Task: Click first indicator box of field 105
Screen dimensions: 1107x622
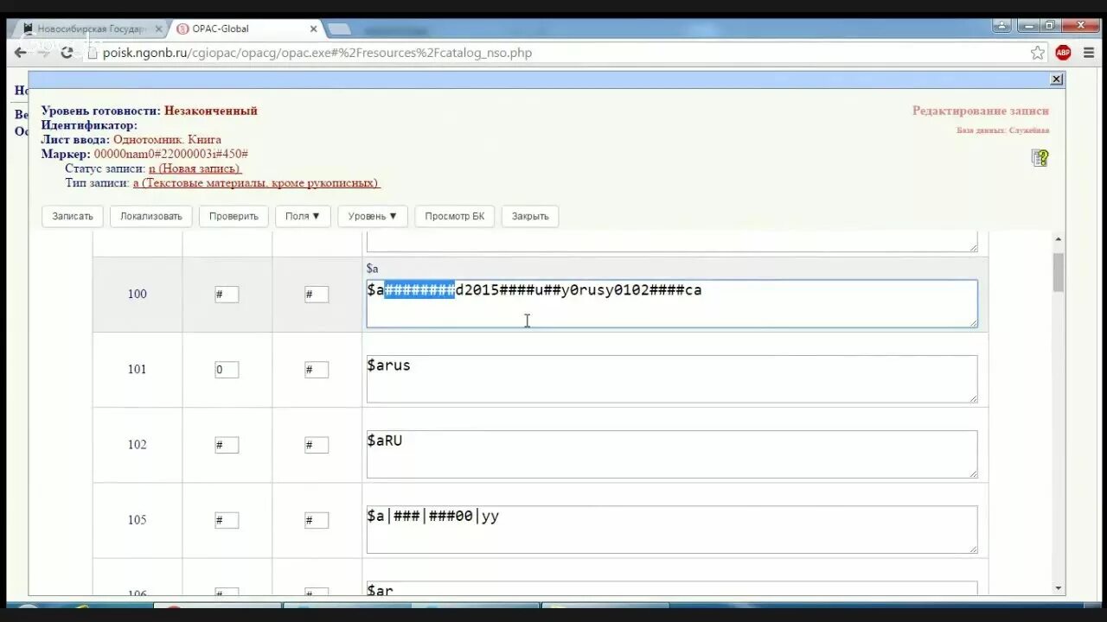Action: [227, 520]
